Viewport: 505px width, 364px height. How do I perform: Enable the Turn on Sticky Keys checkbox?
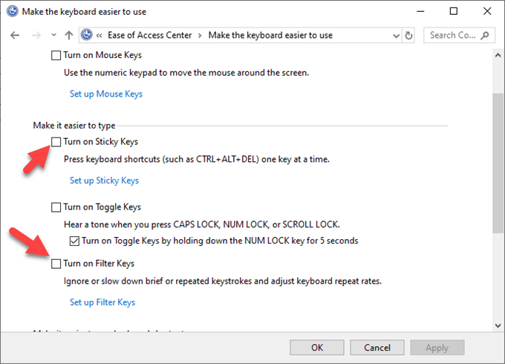(x=57, y=141)
